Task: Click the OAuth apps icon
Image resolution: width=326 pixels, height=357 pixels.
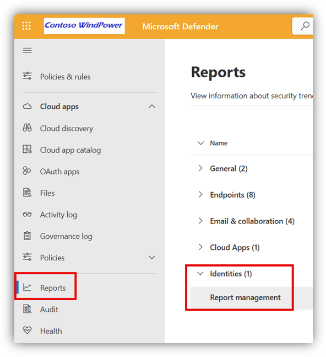Action: point(27,170)
